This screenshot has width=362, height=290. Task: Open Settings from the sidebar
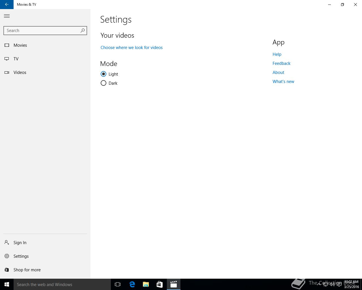pos(45,256)
